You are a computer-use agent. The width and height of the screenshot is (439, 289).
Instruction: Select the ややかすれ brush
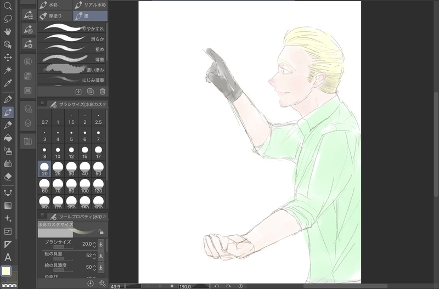(x=71, y=28)
